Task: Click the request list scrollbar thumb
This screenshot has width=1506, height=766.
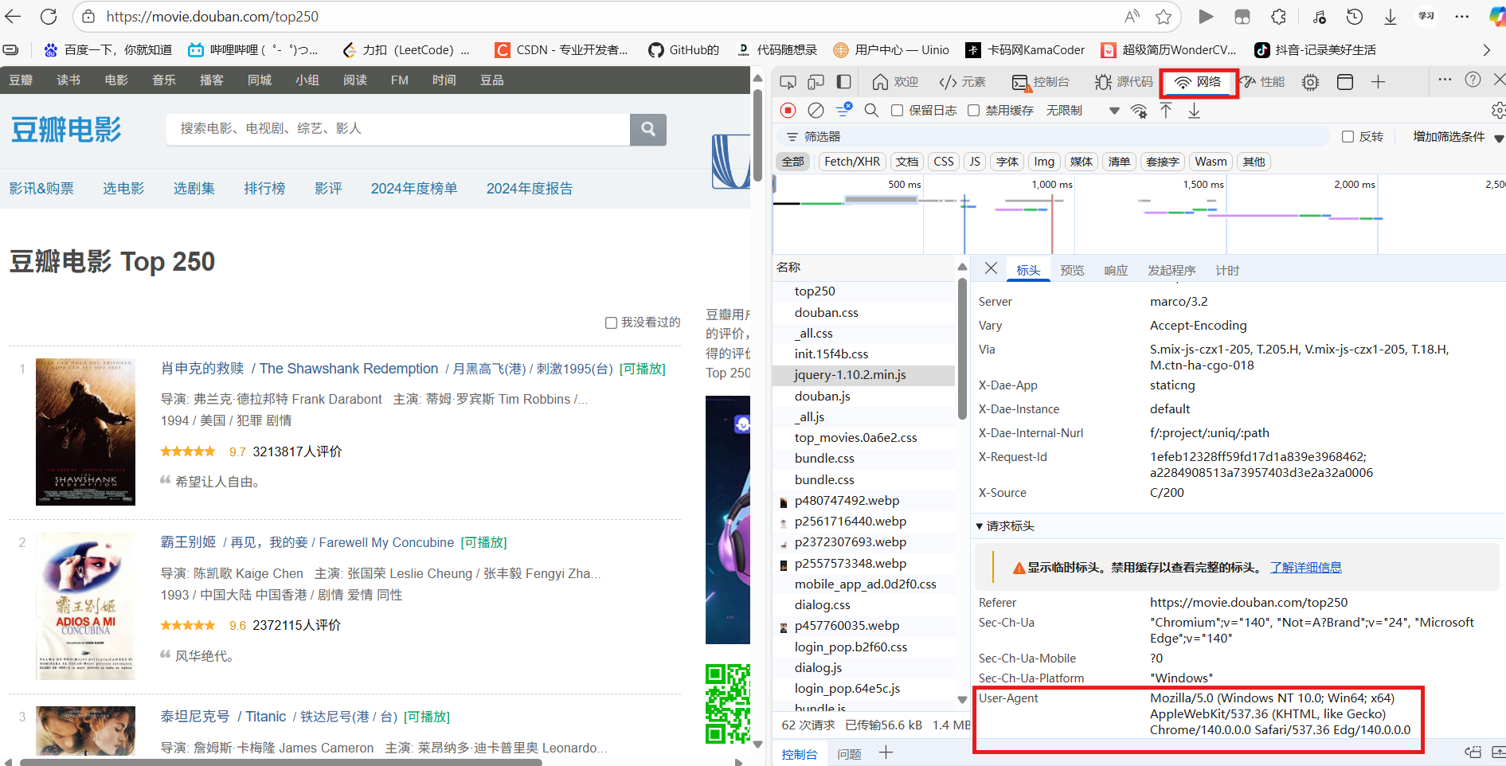Action: coord(962,348)
